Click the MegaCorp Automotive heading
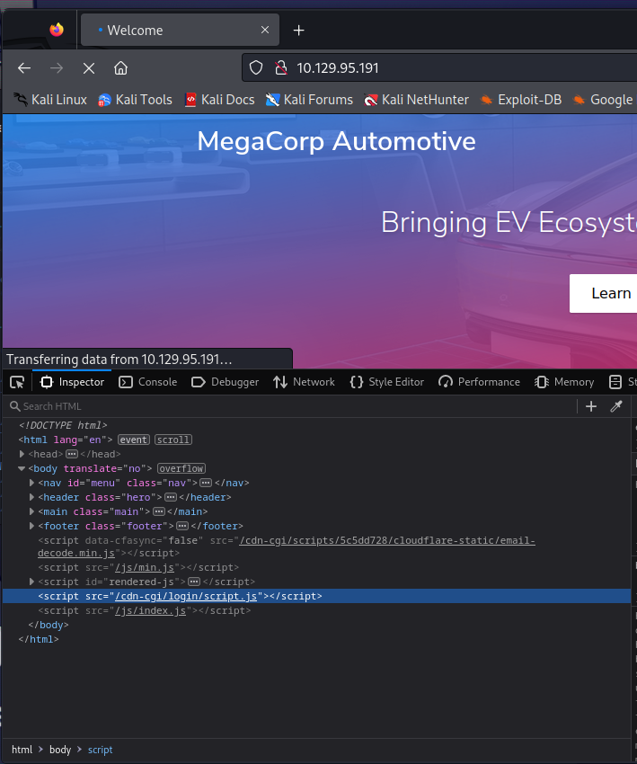The width and height of the screenshot is (637, 764). point(336,141)
